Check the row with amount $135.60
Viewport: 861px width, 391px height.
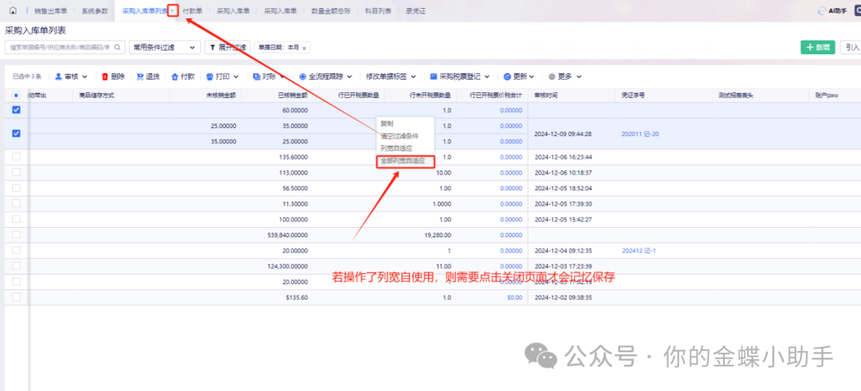(x=16, y=297)
